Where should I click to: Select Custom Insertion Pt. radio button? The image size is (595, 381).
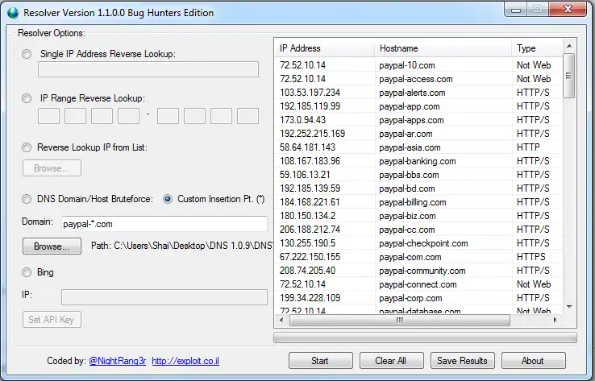tap(168, 199)
